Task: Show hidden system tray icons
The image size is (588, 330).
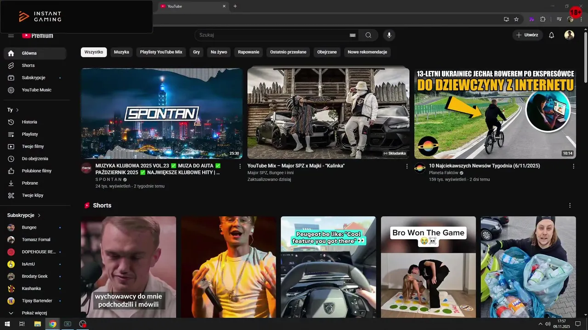Action: pyautogui.click(x=540, y=324)
